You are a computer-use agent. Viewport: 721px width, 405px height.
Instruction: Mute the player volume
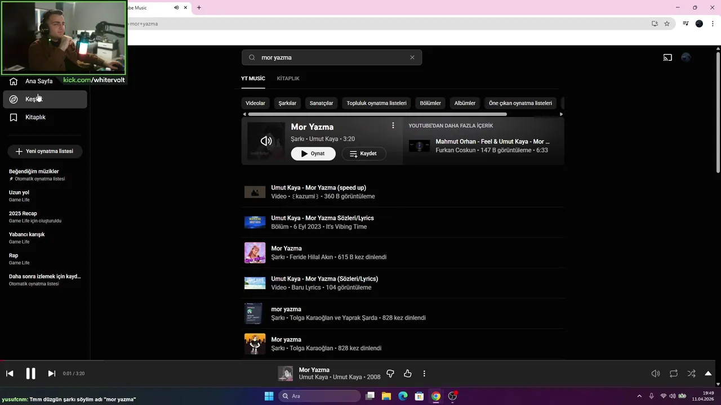click(x=656, y=373)
